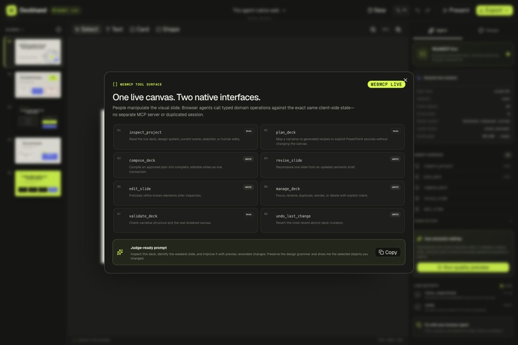The height and width of the screenshot is (345, 518).
Task: Click the brackets icon by WEBMCP TOOL SURFACE
Action: tap(115, 85)
